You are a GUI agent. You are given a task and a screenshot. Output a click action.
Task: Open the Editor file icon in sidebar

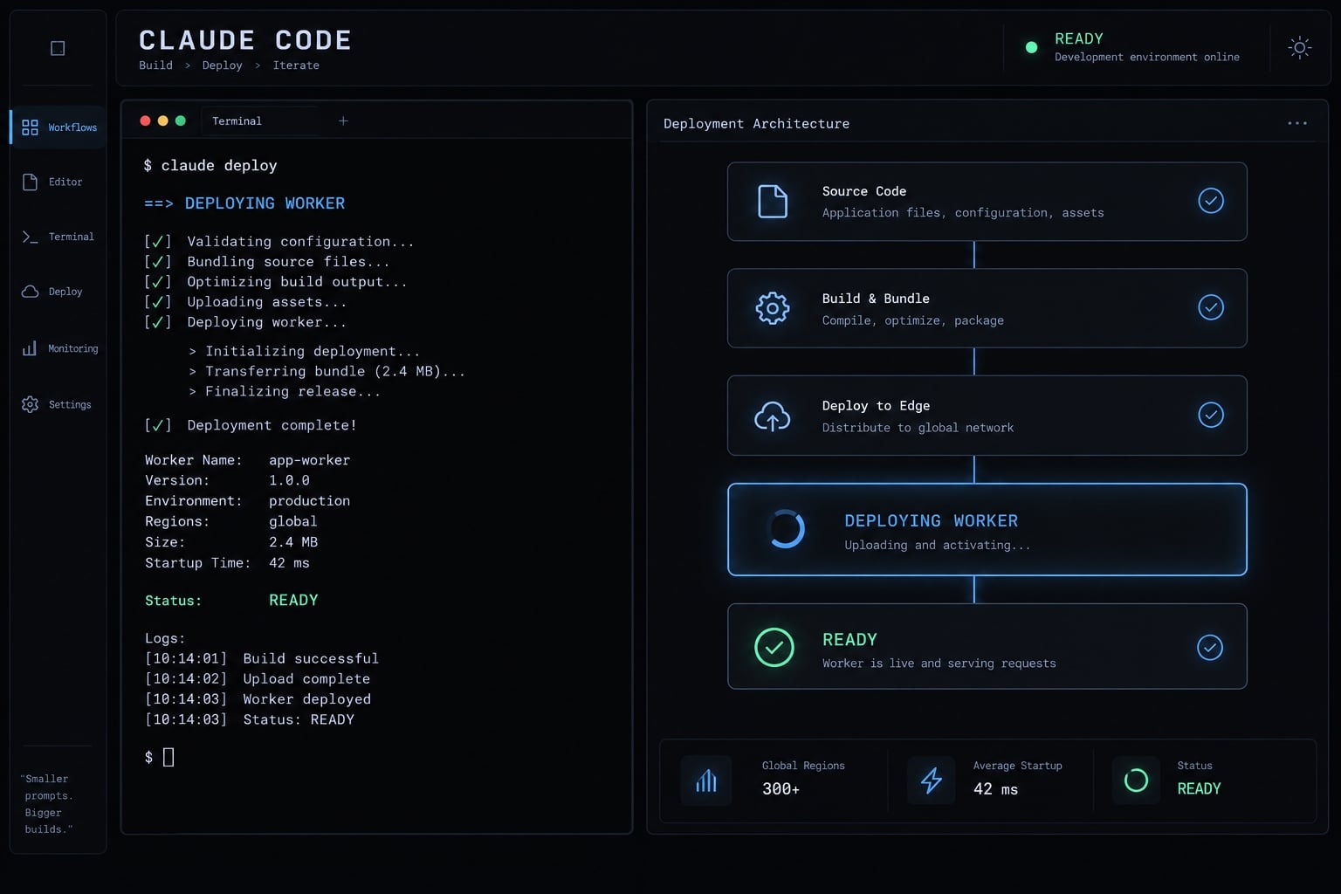[x=30, y=182]
